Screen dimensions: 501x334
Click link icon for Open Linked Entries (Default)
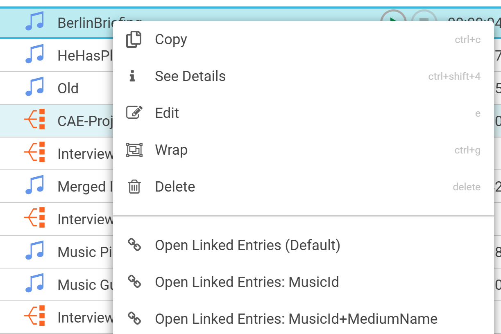tap(134, 245)
